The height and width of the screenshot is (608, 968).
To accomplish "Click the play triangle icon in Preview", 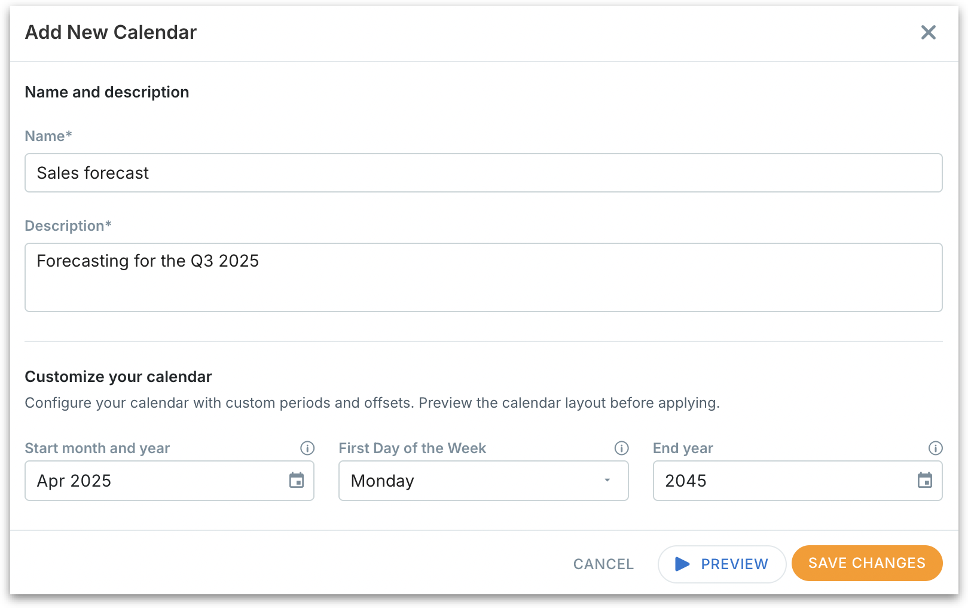I will click(x=682, y=564).
